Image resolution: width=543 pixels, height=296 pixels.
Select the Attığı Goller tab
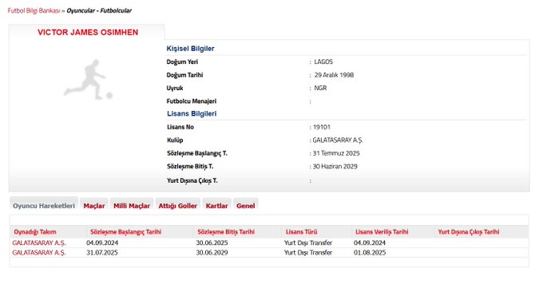177,206
